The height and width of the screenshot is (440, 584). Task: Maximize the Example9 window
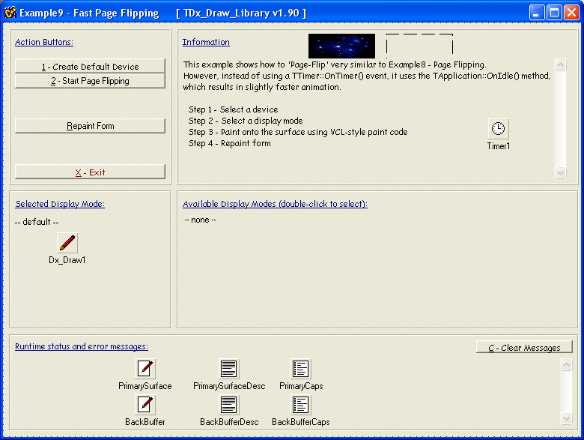pyautogui.click(x=554, y=13)
